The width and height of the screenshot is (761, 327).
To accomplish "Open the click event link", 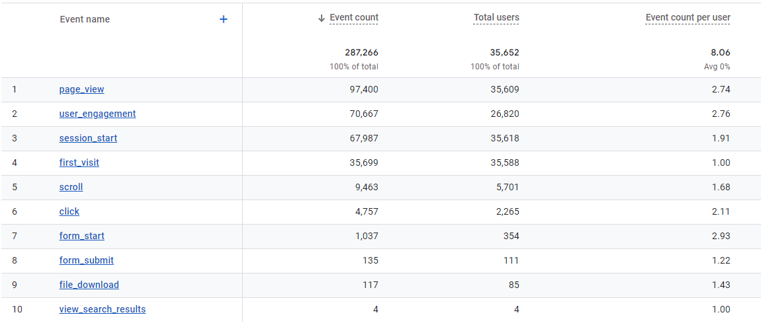I will pos(69,211).
